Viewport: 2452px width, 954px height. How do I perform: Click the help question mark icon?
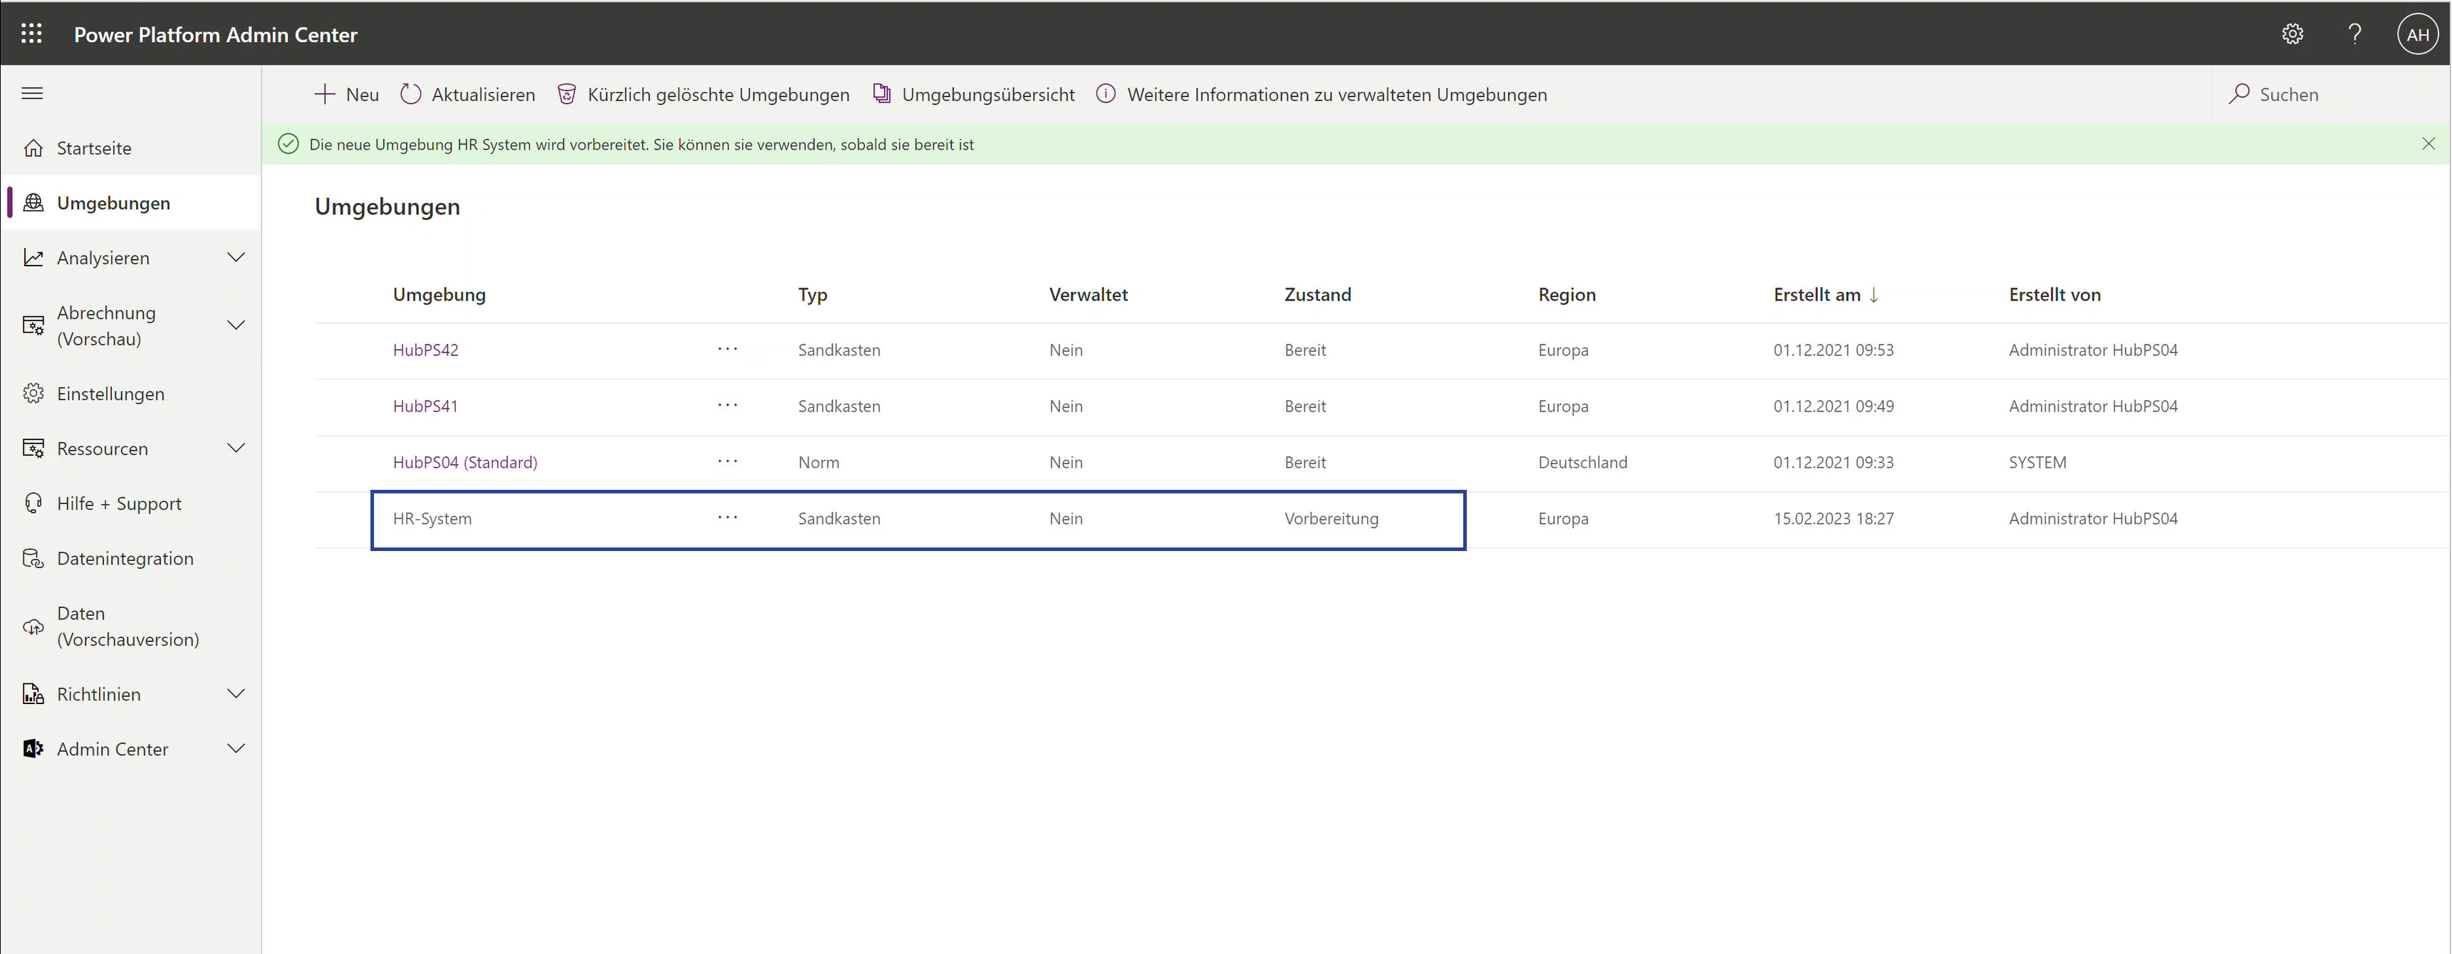click(2354, 34)
